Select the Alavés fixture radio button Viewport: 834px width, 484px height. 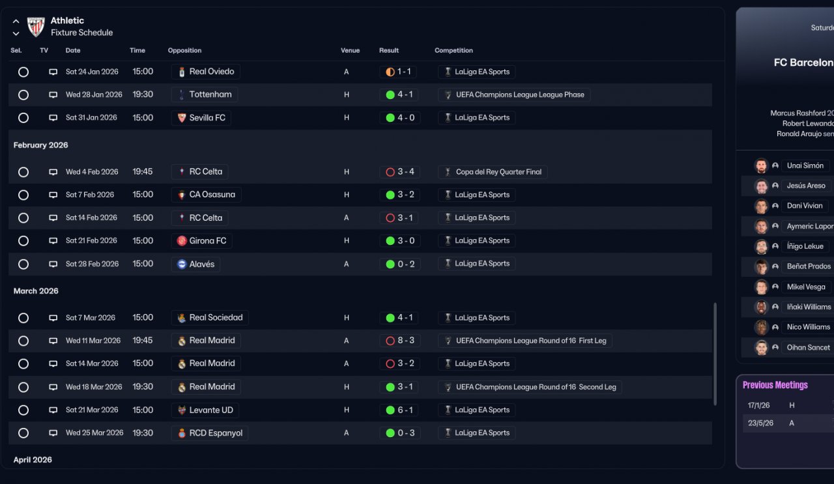coord(23,264)
